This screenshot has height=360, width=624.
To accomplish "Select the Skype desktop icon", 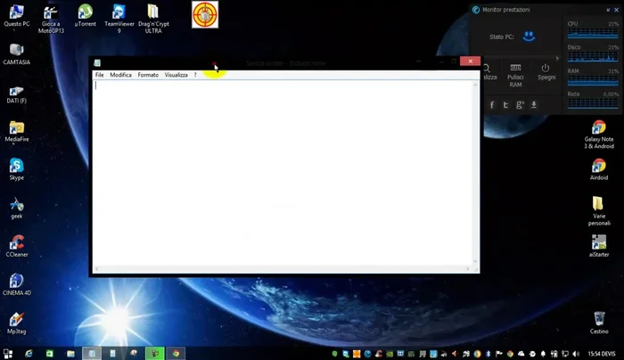I will point(17,169).
